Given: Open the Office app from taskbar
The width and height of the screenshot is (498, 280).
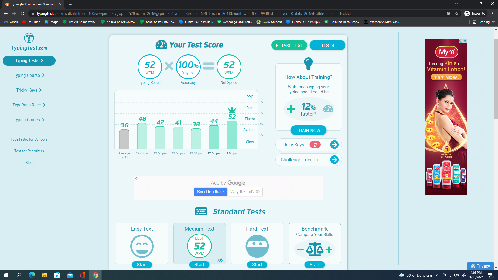Looking at the screenshot, I should point(83,275).
